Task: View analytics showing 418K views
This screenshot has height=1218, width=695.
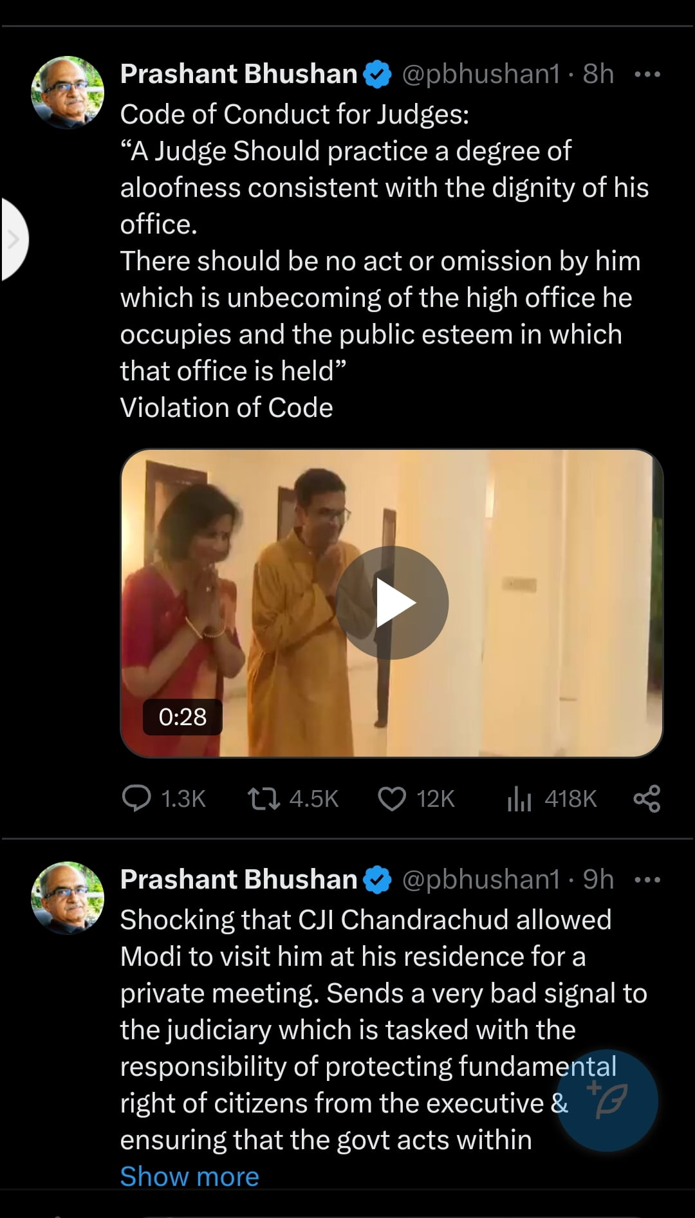Action: point(519,799)
